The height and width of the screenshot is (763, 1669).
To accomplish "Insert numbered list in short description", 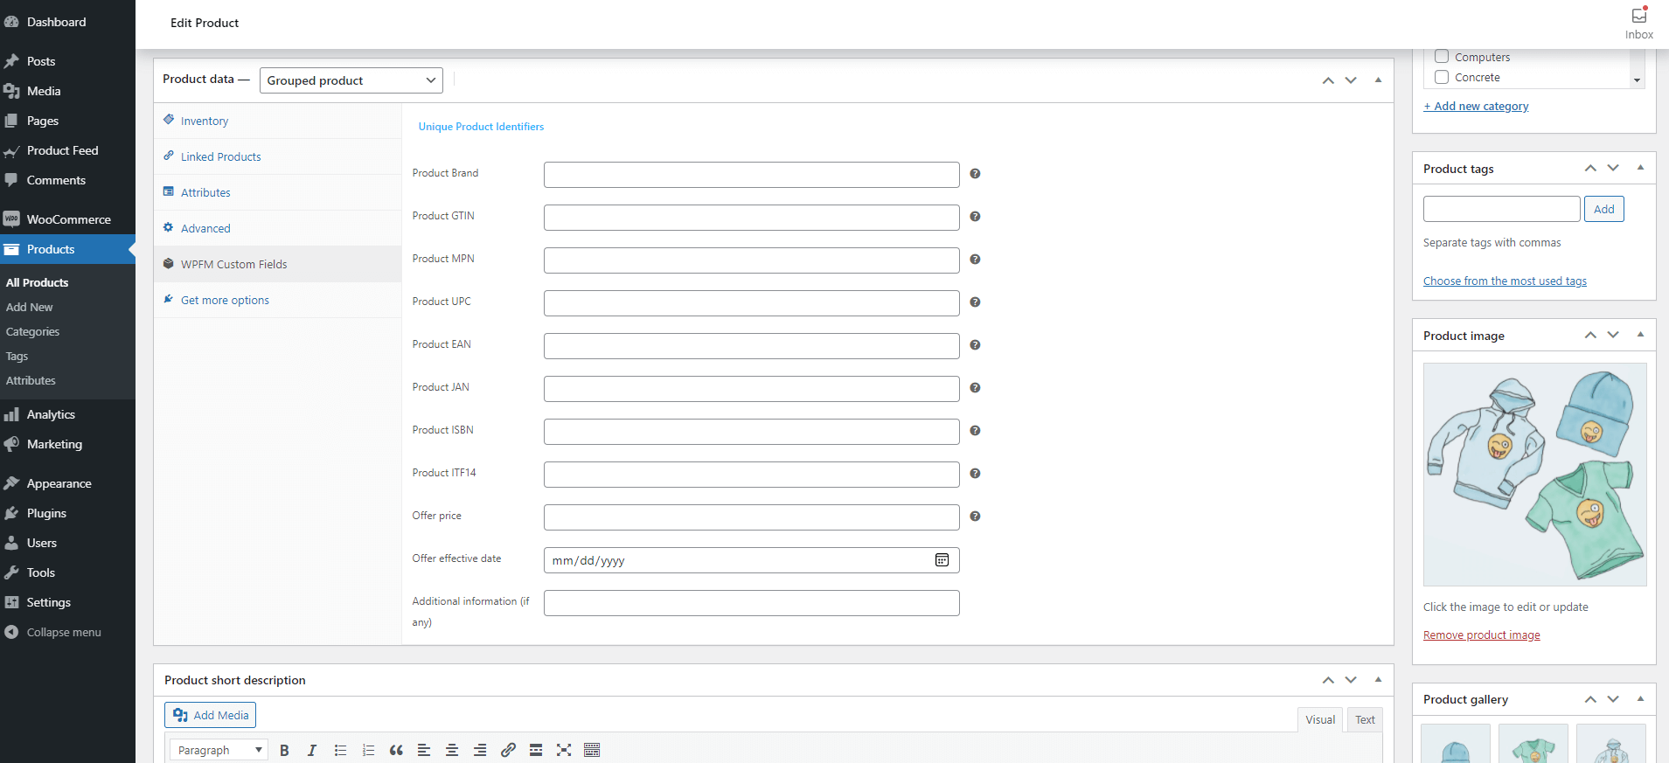I will coord(368,750).
